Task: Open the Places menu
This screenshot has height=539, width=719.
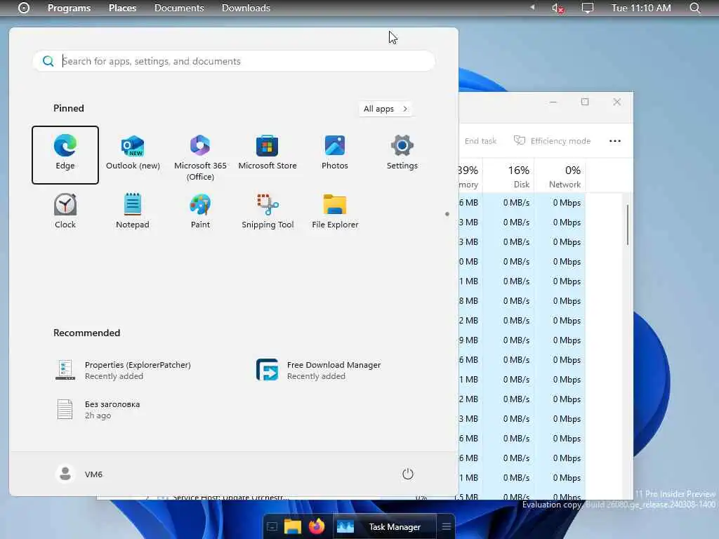Action: tap(122, 8)
